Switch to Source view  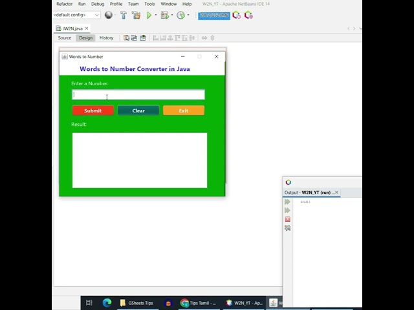[65, 37]
